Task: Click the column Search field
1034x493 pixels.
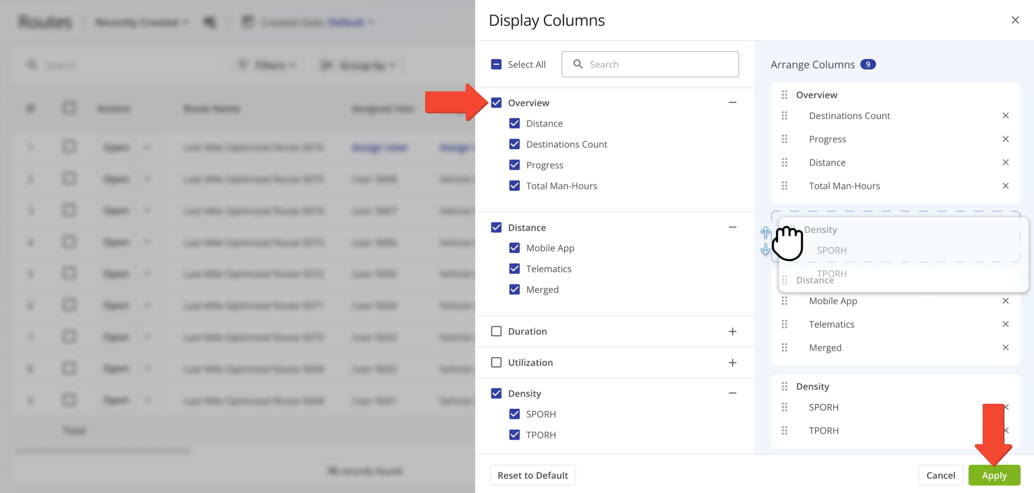Action: click(656, 65)
